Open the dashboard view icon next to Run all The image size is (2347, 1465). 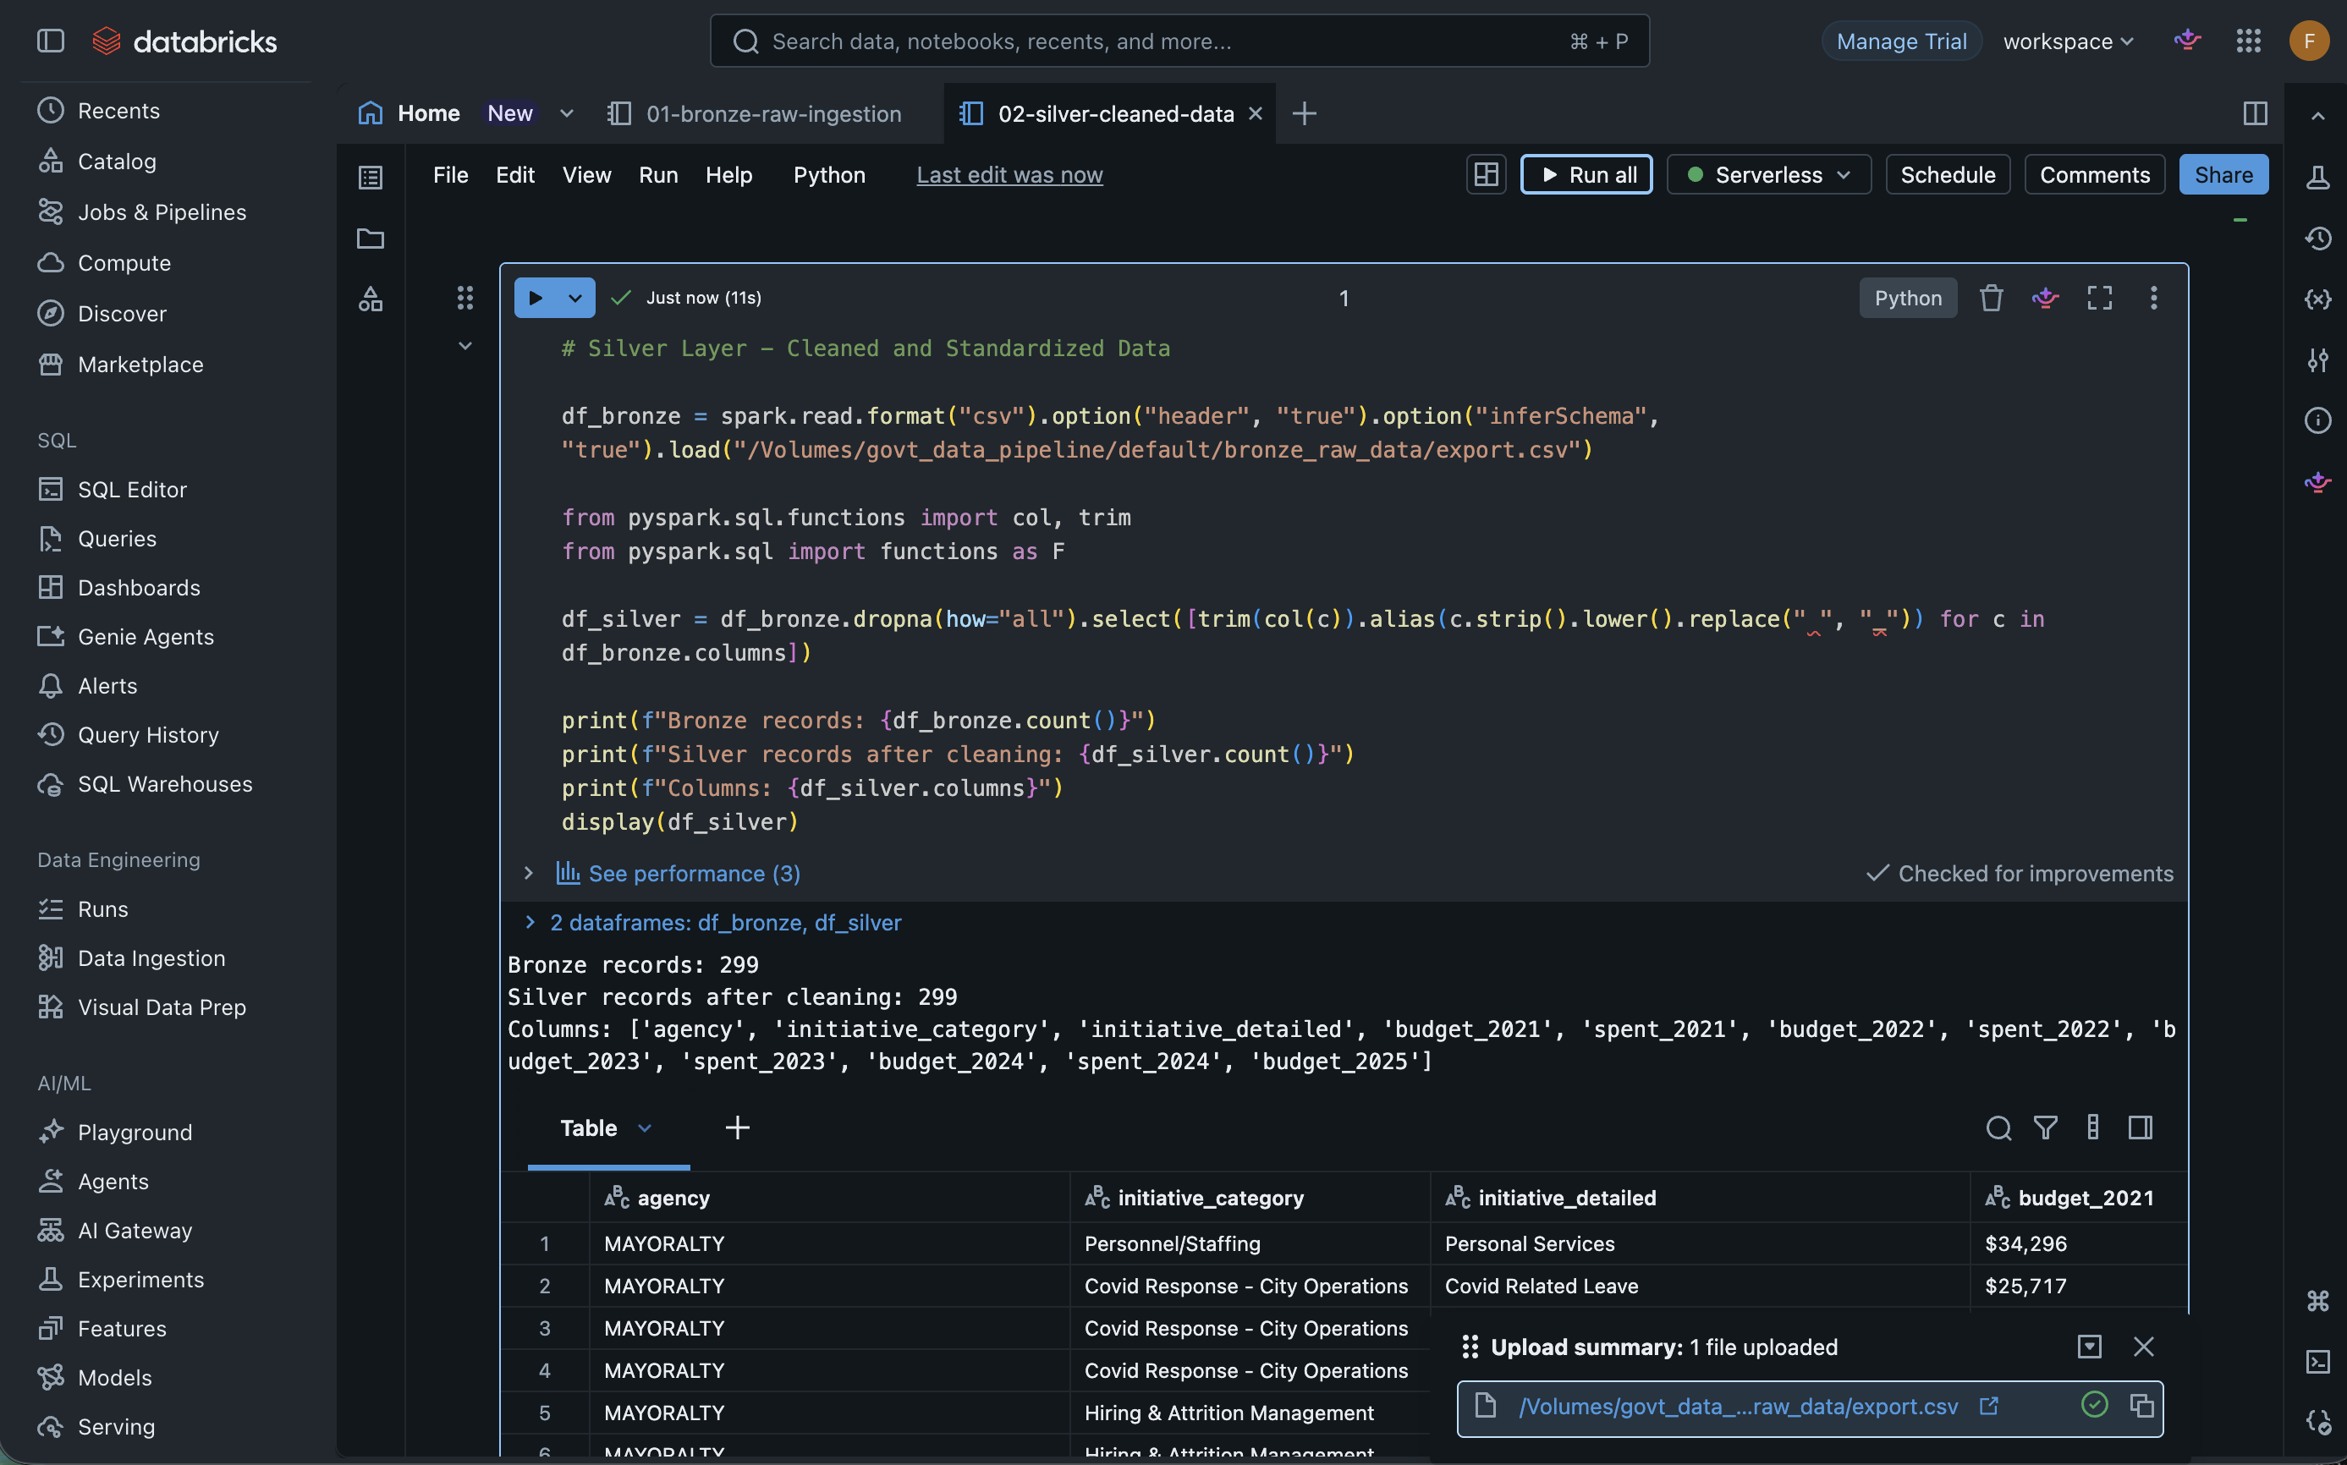coord(1486,174)
